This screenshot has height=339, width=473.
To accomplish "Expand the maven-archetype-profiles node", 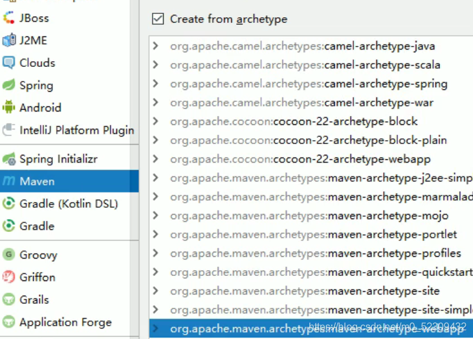I will (x=156, y=253).
